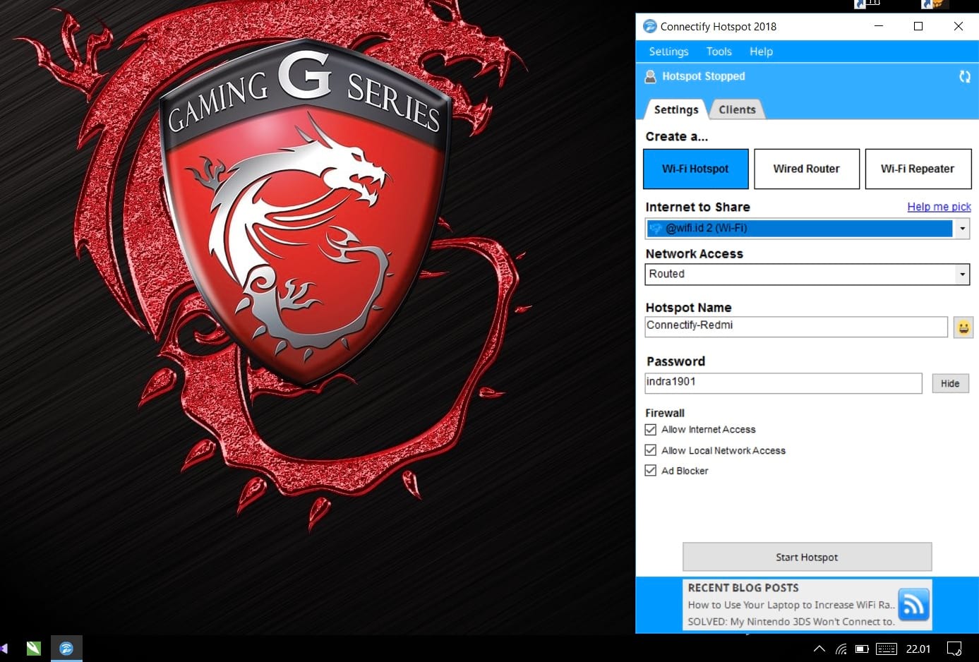Open the Settings menu

tap(668, 52)
